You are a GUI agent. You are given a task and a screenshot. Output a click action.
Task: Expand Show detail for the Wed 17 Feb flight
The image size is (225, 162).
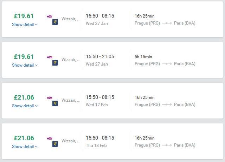pyautogui.click(x=25, y=106)
